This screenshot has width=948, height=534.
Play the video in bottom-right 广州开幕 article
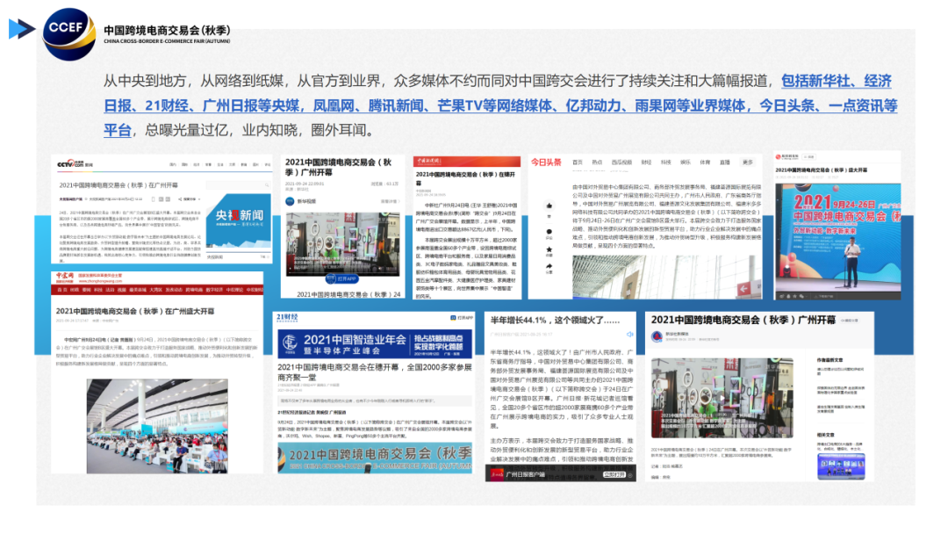(x=722, y=397)
